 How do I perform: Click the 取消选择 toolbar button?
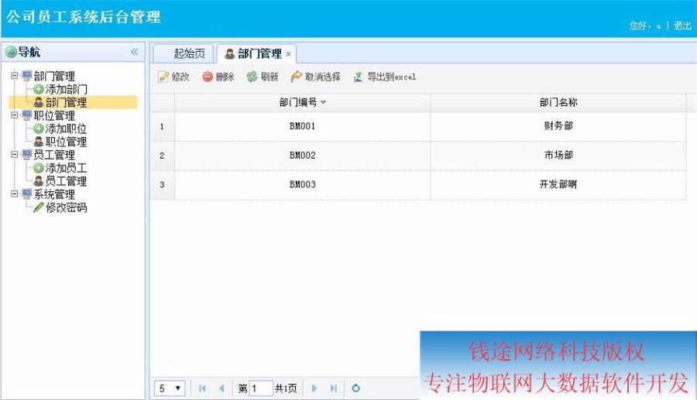tap(316, 77)
